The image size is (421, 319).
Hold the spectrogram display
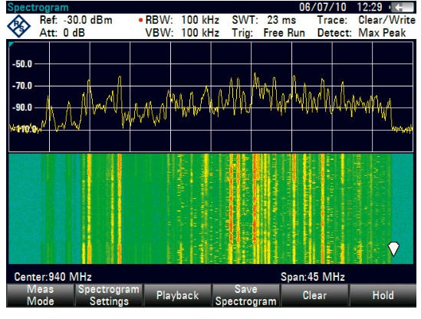(x=383, y=295)
